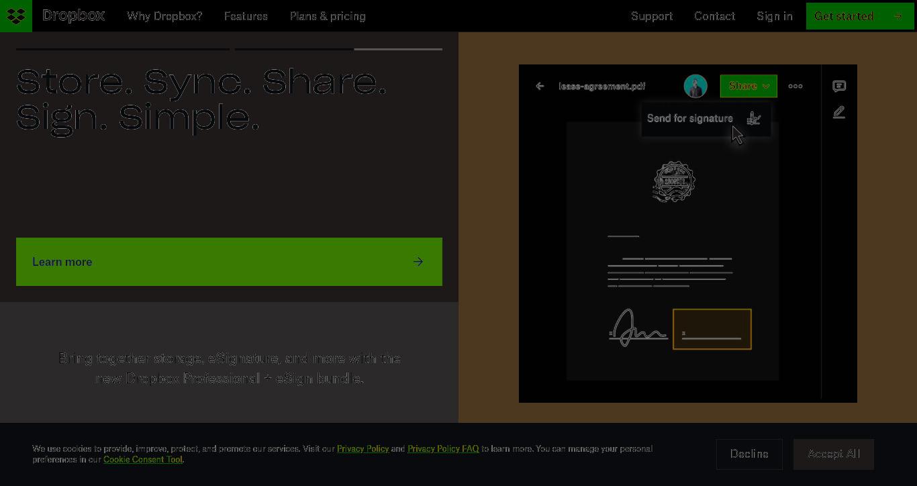Click the Dropbox logo icon
The width and height of the screenshot is (917, 486).
click(x=16, y=16)
